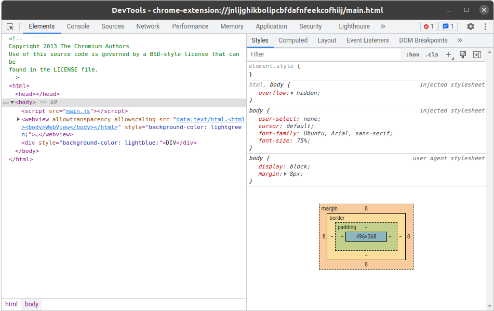Viewport: 494px width, 311px height.
Task: Switch to the Elements panel
Action: [42, 26]
